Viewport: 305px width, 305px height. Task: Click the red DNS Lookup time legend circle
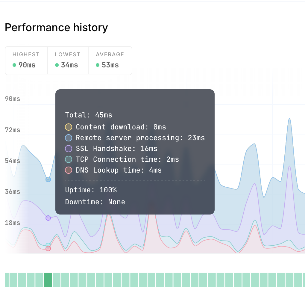(69, 170)
